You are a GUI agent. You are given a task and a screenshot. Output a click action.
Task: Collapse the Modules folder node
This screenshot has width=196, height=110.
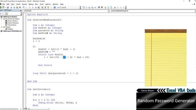coord(2,27)
